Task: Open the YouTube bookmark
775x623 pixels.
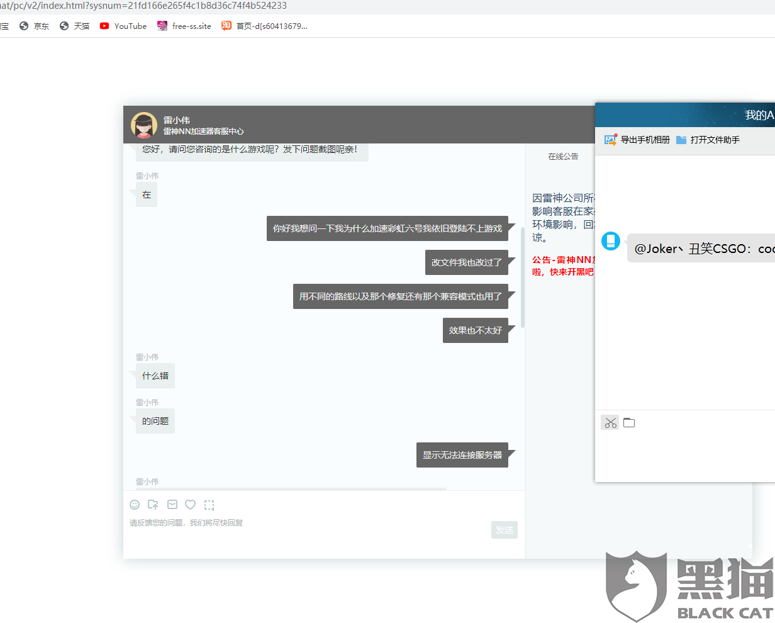Action: click(123, 26)
